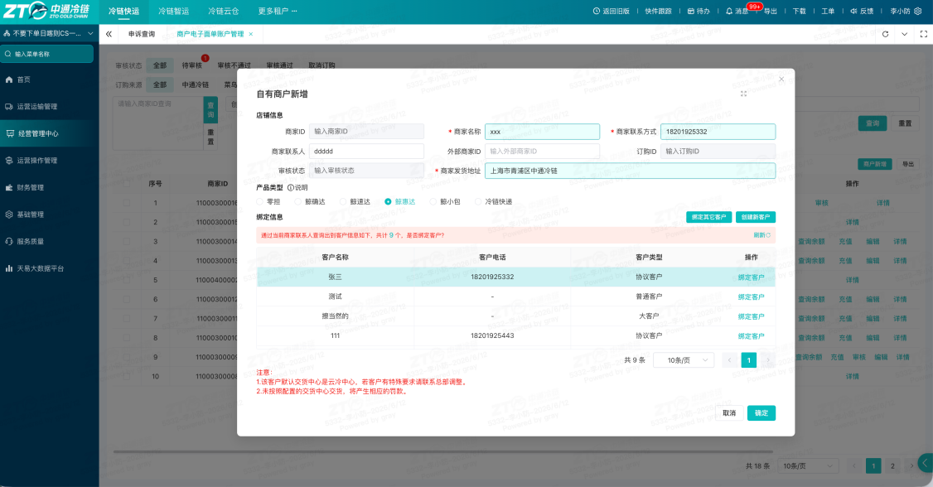Open the 10条/页 dropdown in the background list
This screenshot has width=933, height=487.
pyautogui.click(x=809, y=465)
